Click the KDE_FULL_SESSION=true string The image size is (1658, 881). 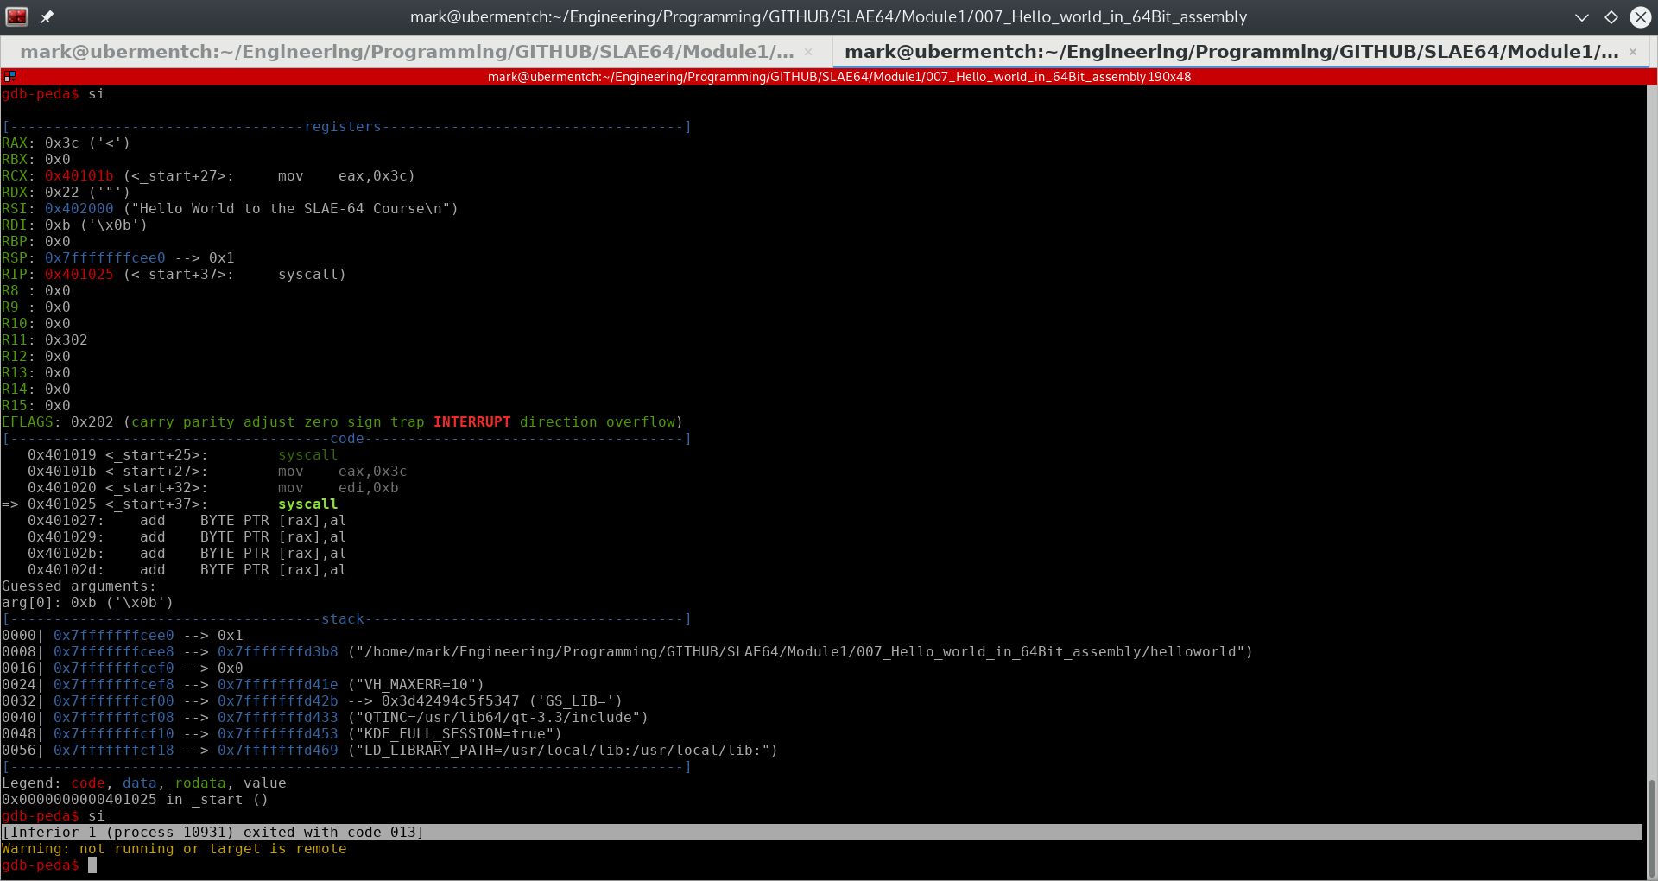click(454, 734)
